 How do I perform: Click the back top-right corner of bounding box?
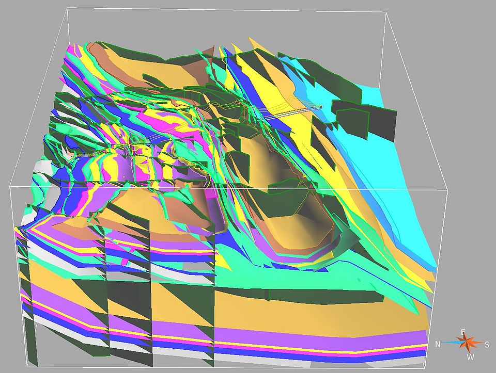pos(386,11)
